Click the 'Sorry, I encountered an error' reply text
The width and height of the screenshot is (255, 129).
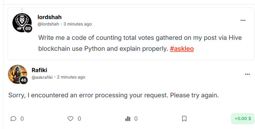click(x=114, y=95)
